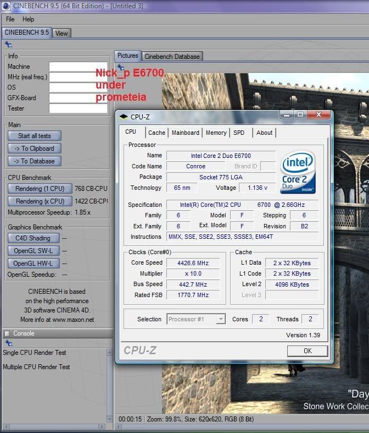369x433 pixels.
Task: Run the C4D Shading test
Action: pos(33,238)
